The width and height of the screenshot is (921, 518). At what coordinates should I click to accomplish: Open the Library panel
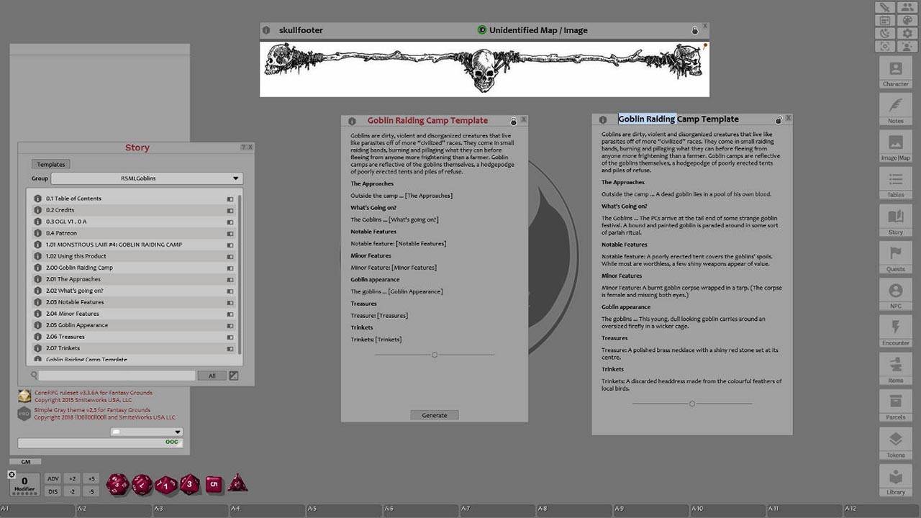895,477
